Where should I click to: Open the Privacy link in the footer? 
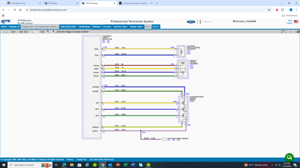70,160
